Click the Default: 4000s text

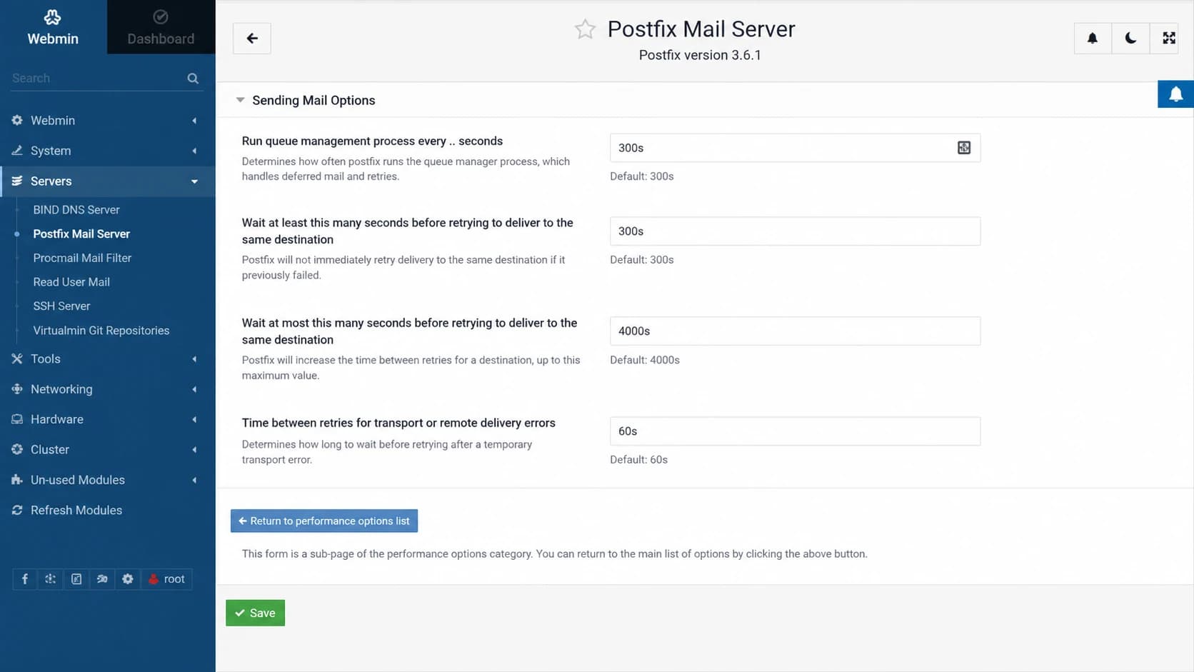[645, 360]
